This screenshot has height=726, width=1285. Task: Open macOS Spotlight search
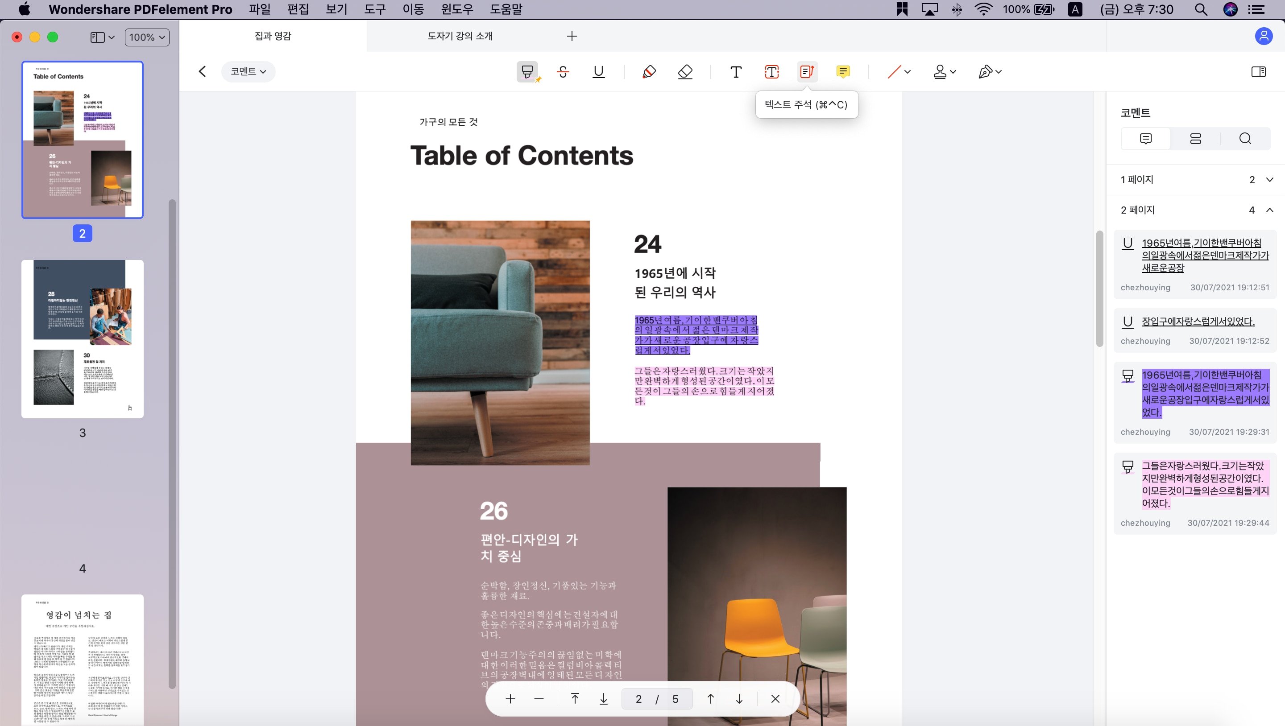tap(1201, 9)
